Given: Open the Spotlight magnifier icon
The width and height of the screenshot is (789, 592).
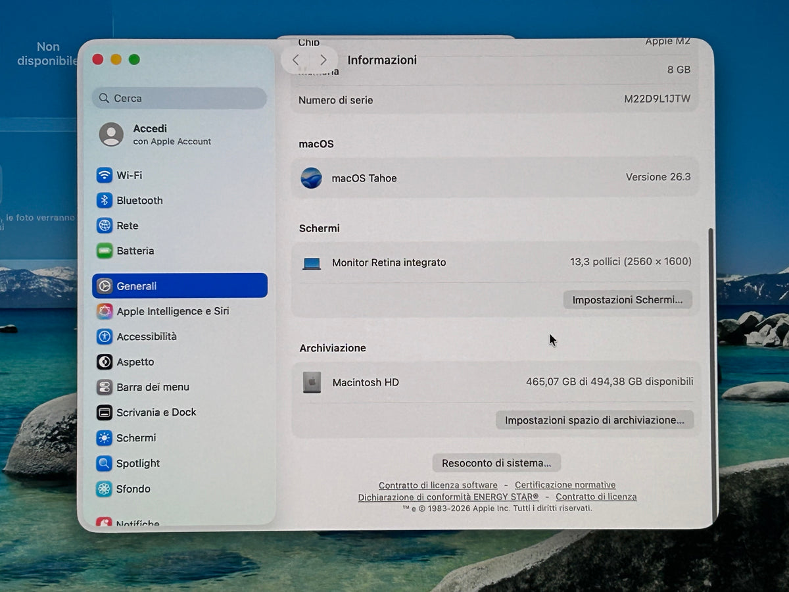Looking at the screenshot, I should tap(105, 463).
